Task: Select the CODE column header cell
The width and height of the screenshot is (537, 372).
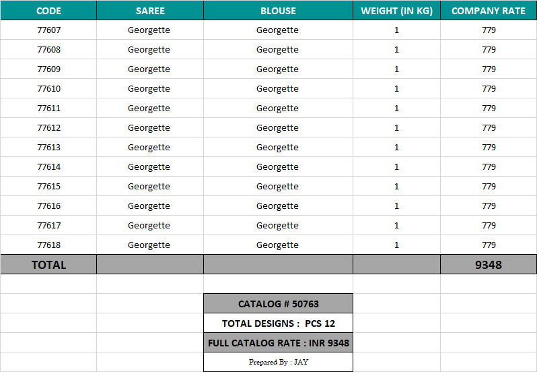Action: pos(48,11)
